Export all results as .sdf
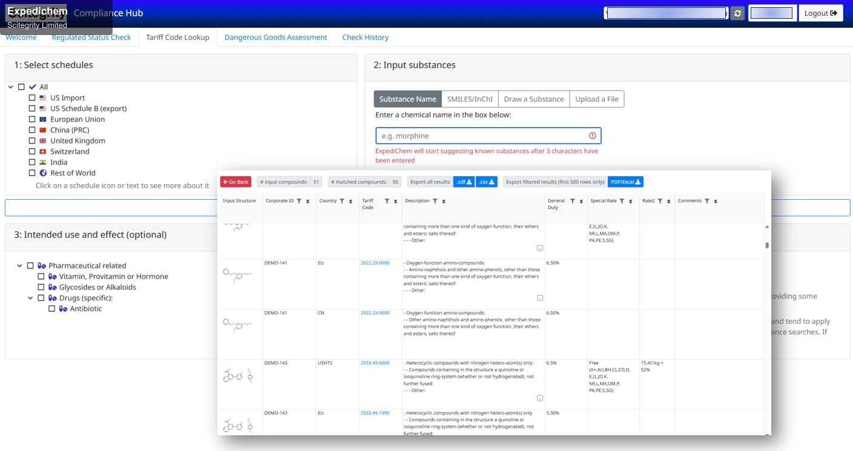Image resolution: width=853 pixels, height=451 pixels. (464, 182)
